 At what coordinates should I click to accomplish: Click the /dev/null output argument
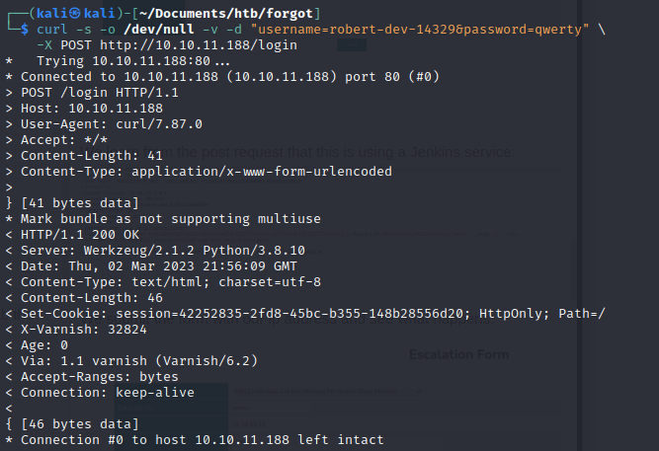pyautogui.click(x=159, y=30)
